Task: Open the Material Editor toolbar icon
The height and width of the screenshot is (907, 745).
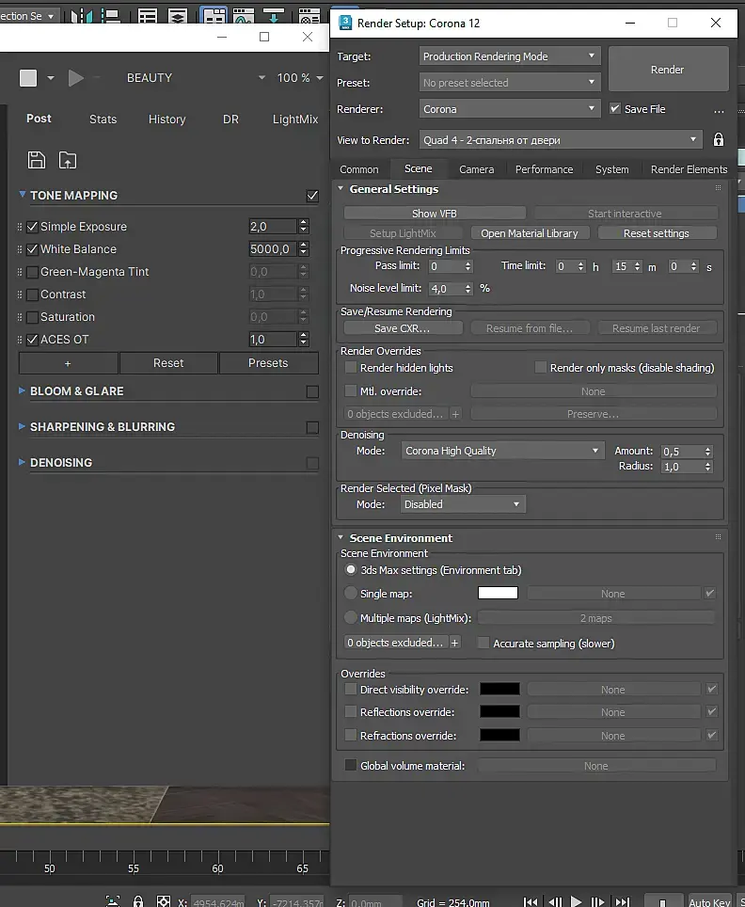Action: tap(309, 16)
